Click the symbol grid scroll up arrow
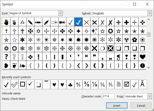Image resolution: width=154 pixels, height=111 pixels. 148,19
